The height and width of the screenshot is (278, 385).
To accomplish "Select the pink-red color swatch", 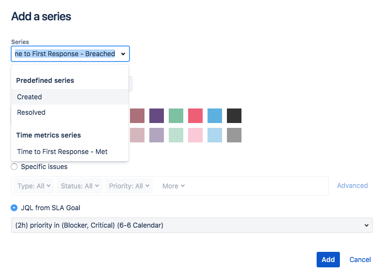I will 195,116.
